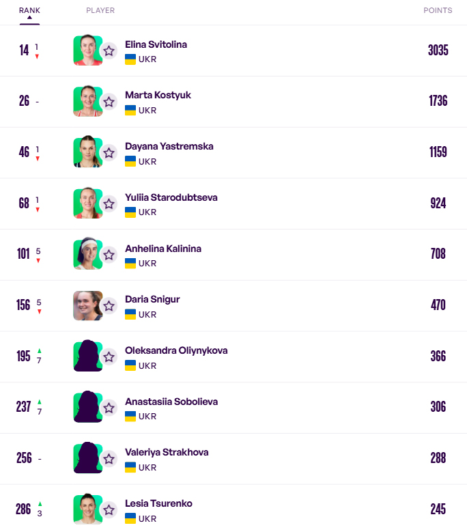
Task: Open Dayana Yastremska's headshot photo
Action: 87,152
